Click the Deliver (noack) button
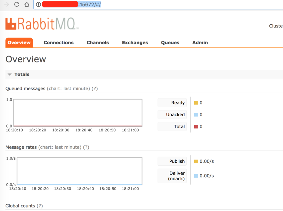The width and height of the screenshot is (283, 211). point(172,176)
